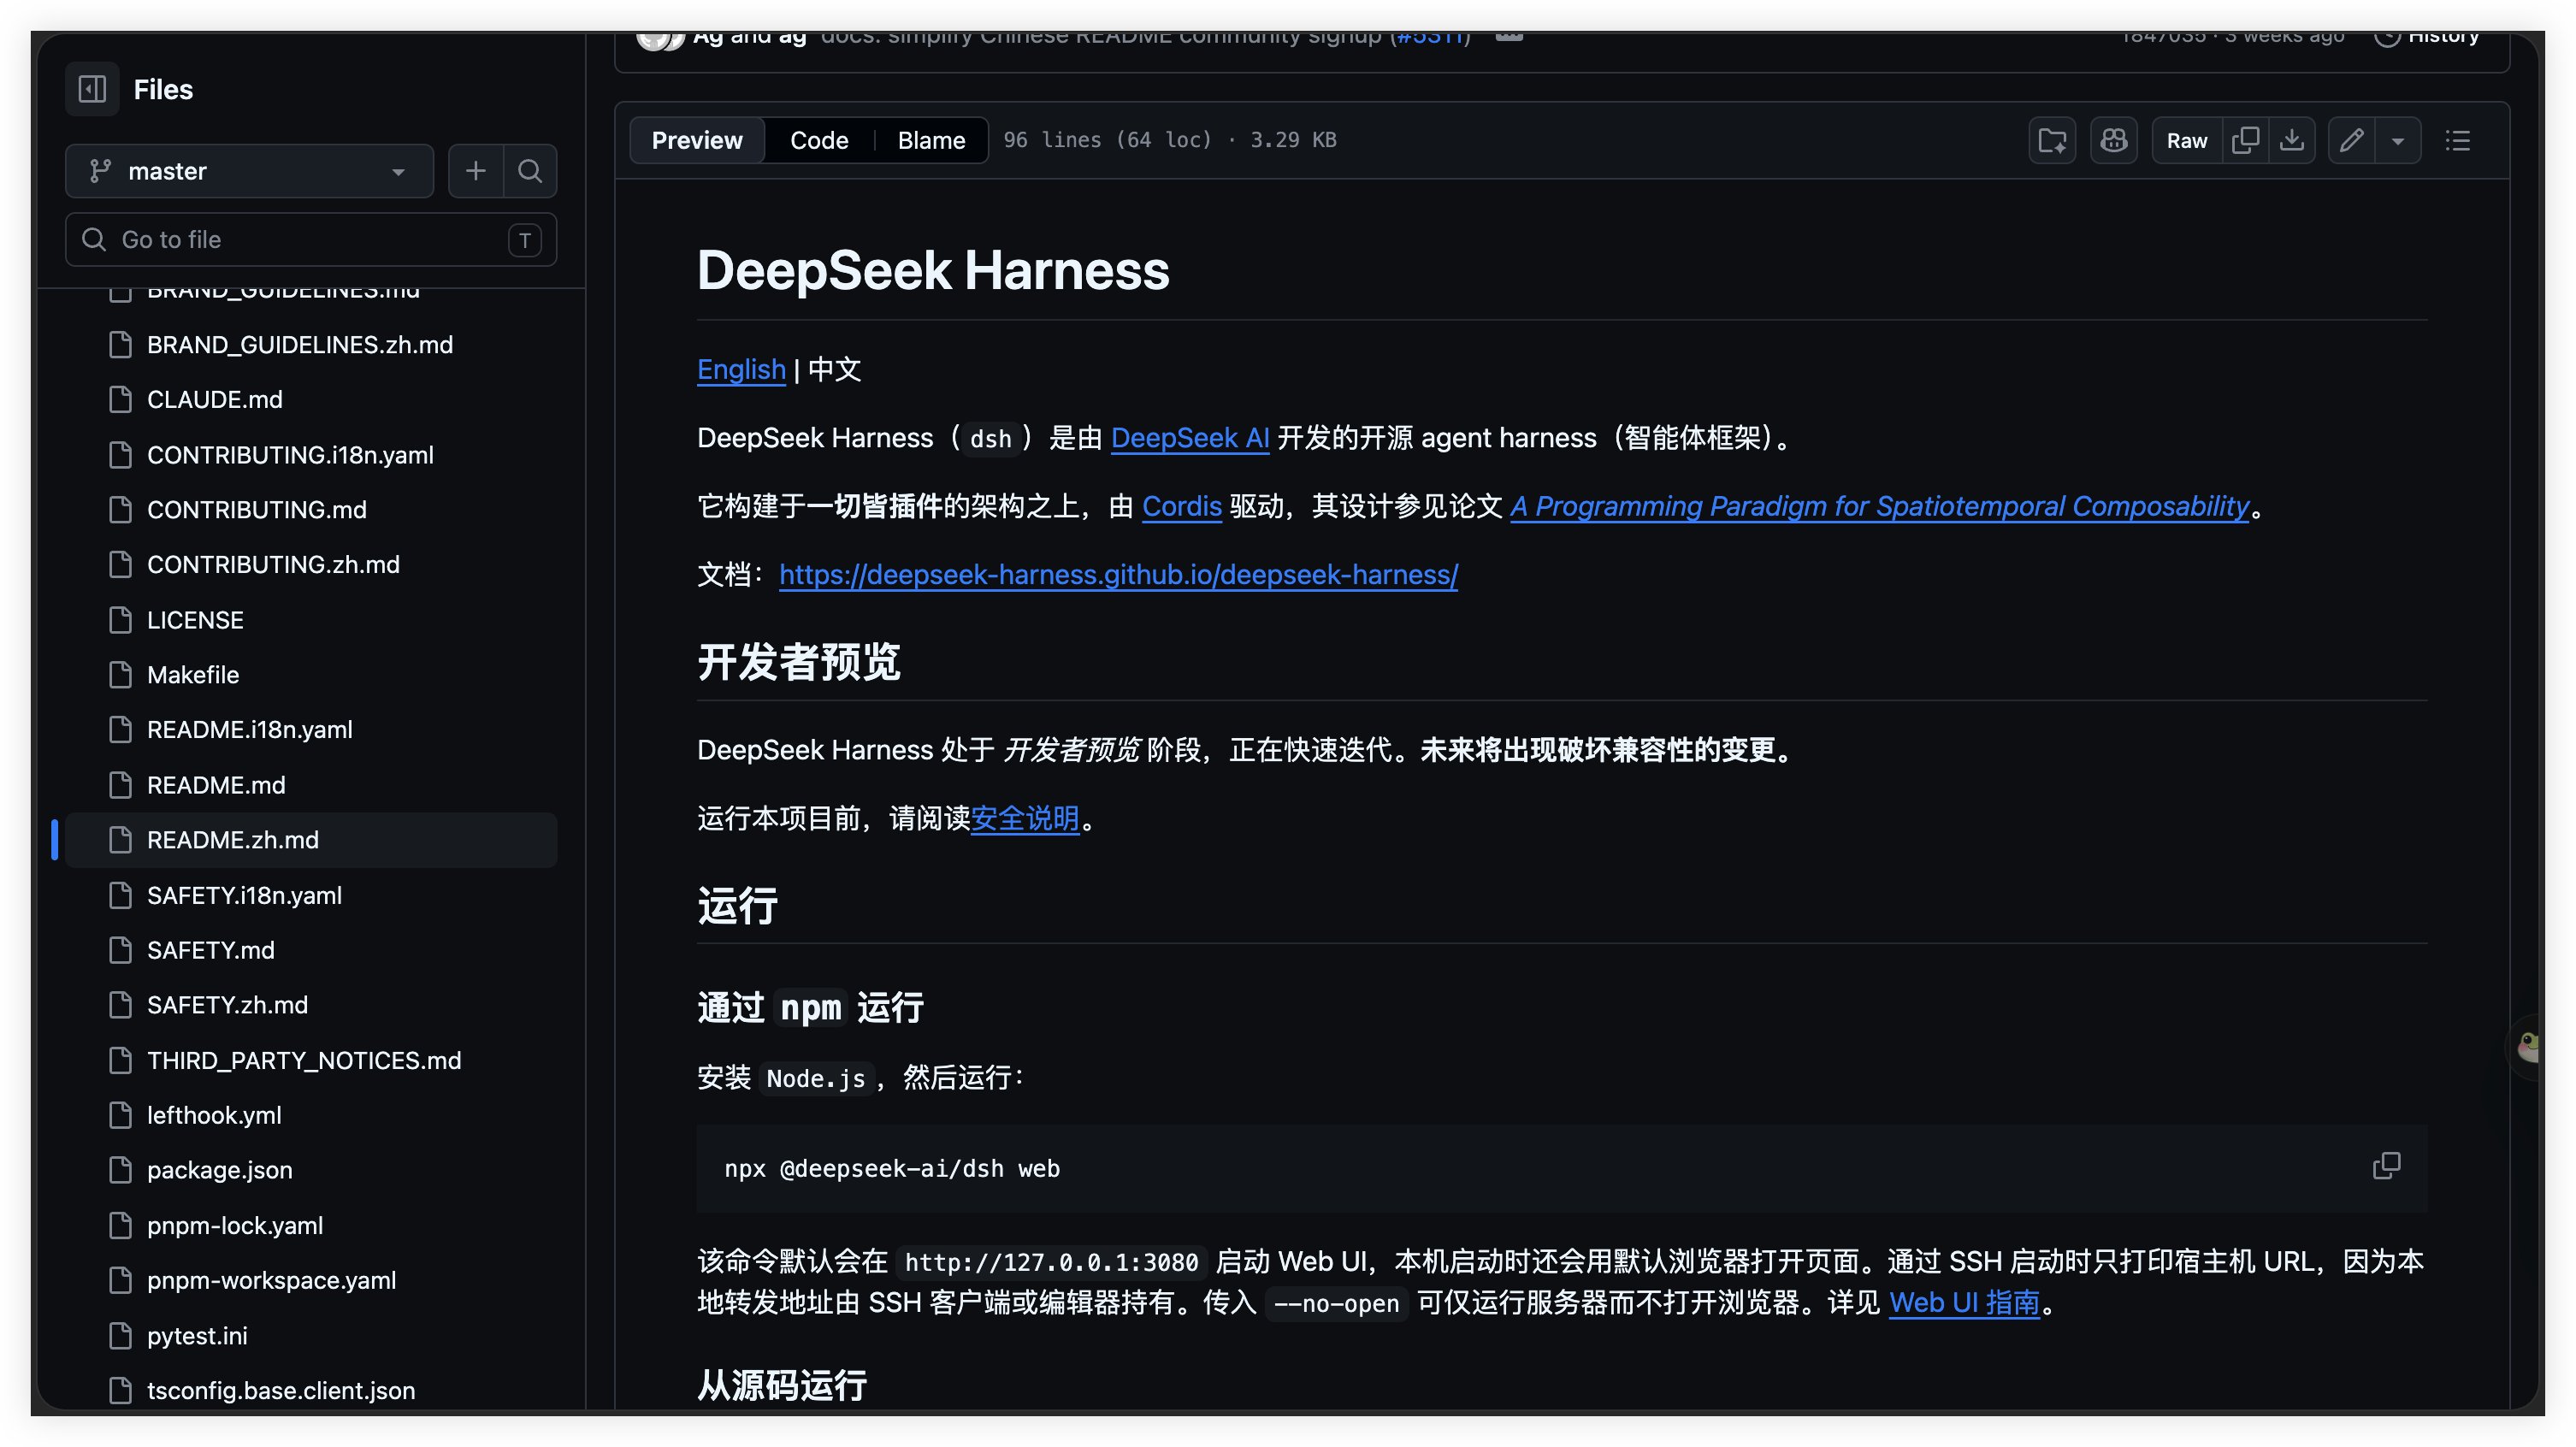2576x1447 pixels.
Task: Expand more edit options caret
Action: (x=2398, y=140)
